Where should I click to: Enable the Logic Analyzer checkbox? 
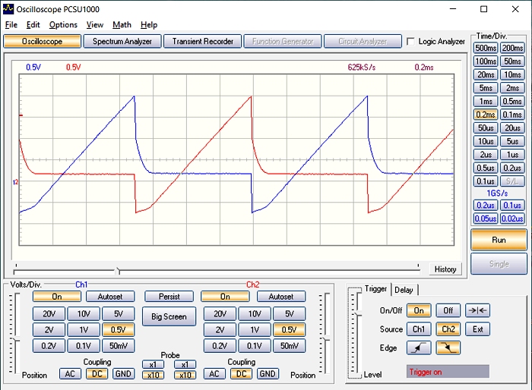411,42
